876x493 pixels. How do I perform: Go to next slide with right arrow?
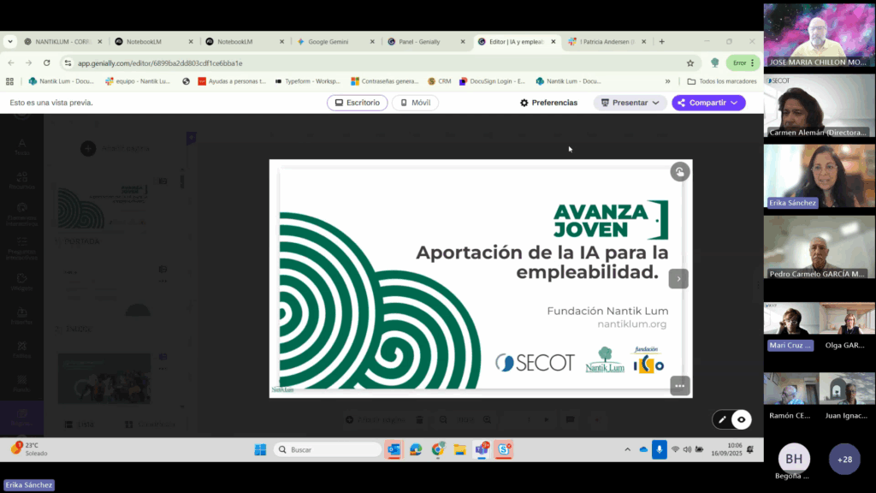[678, 278]
